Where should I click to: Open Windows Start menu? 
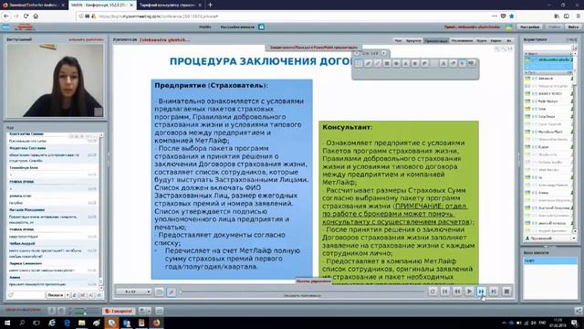pyautogui.click(x=7, y=323)
